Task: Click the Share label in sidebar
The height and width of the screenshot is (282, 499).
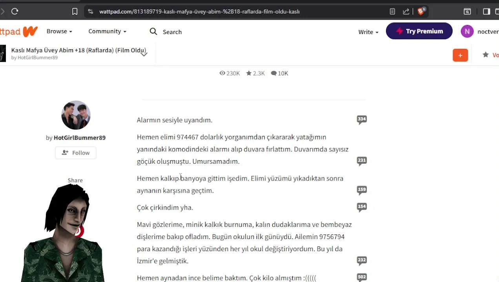Action: click(75, 180)
